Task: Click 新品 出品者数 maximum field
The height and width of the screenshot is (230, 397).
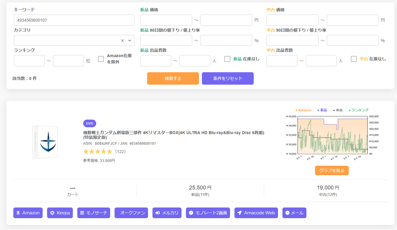Action: tap(195, 61)
